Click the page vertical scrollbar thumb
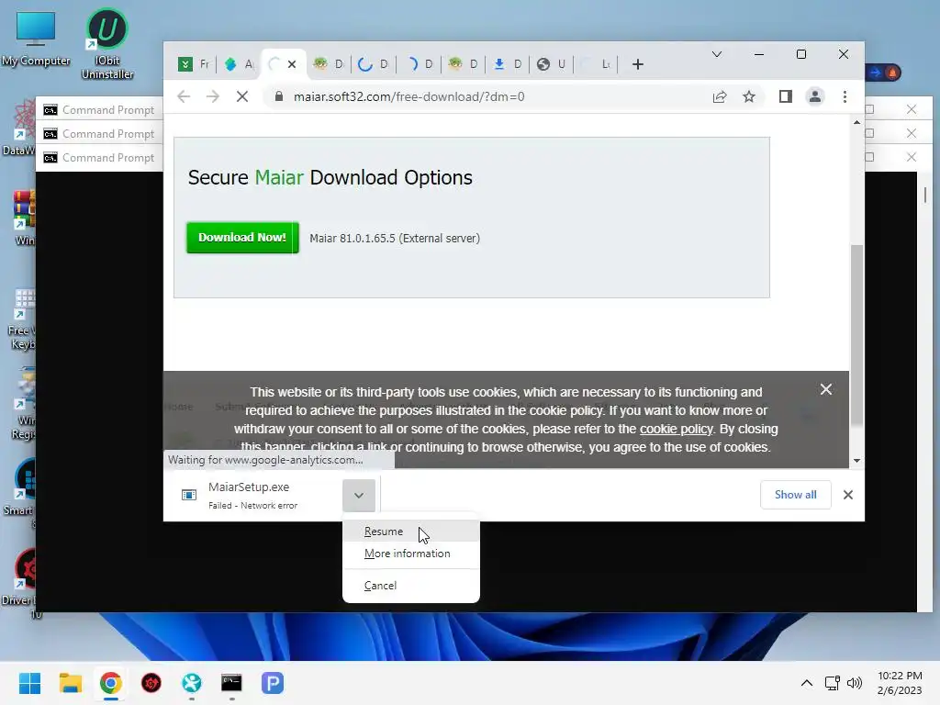 coord(856,336)
